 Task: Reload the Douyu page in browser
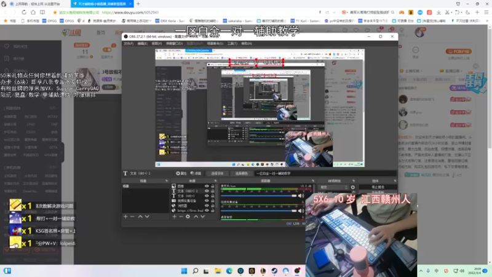coord(24,12)
